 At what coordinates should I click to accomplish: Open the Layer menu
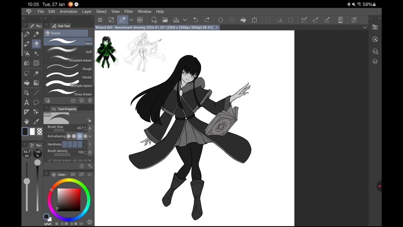[x=87, y=11]
